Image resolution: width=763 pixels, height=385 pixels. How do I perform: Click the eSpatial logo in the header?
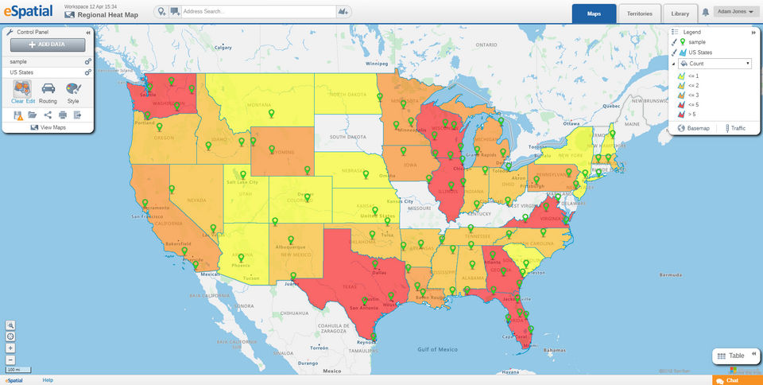coord(29,10)
